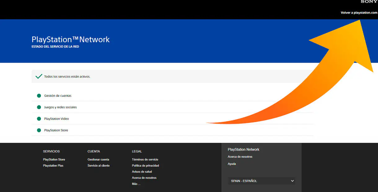The width and height of the screenshot is (378, 192).
Task: Open Política de privacidad link
Action: click(145, 166)
